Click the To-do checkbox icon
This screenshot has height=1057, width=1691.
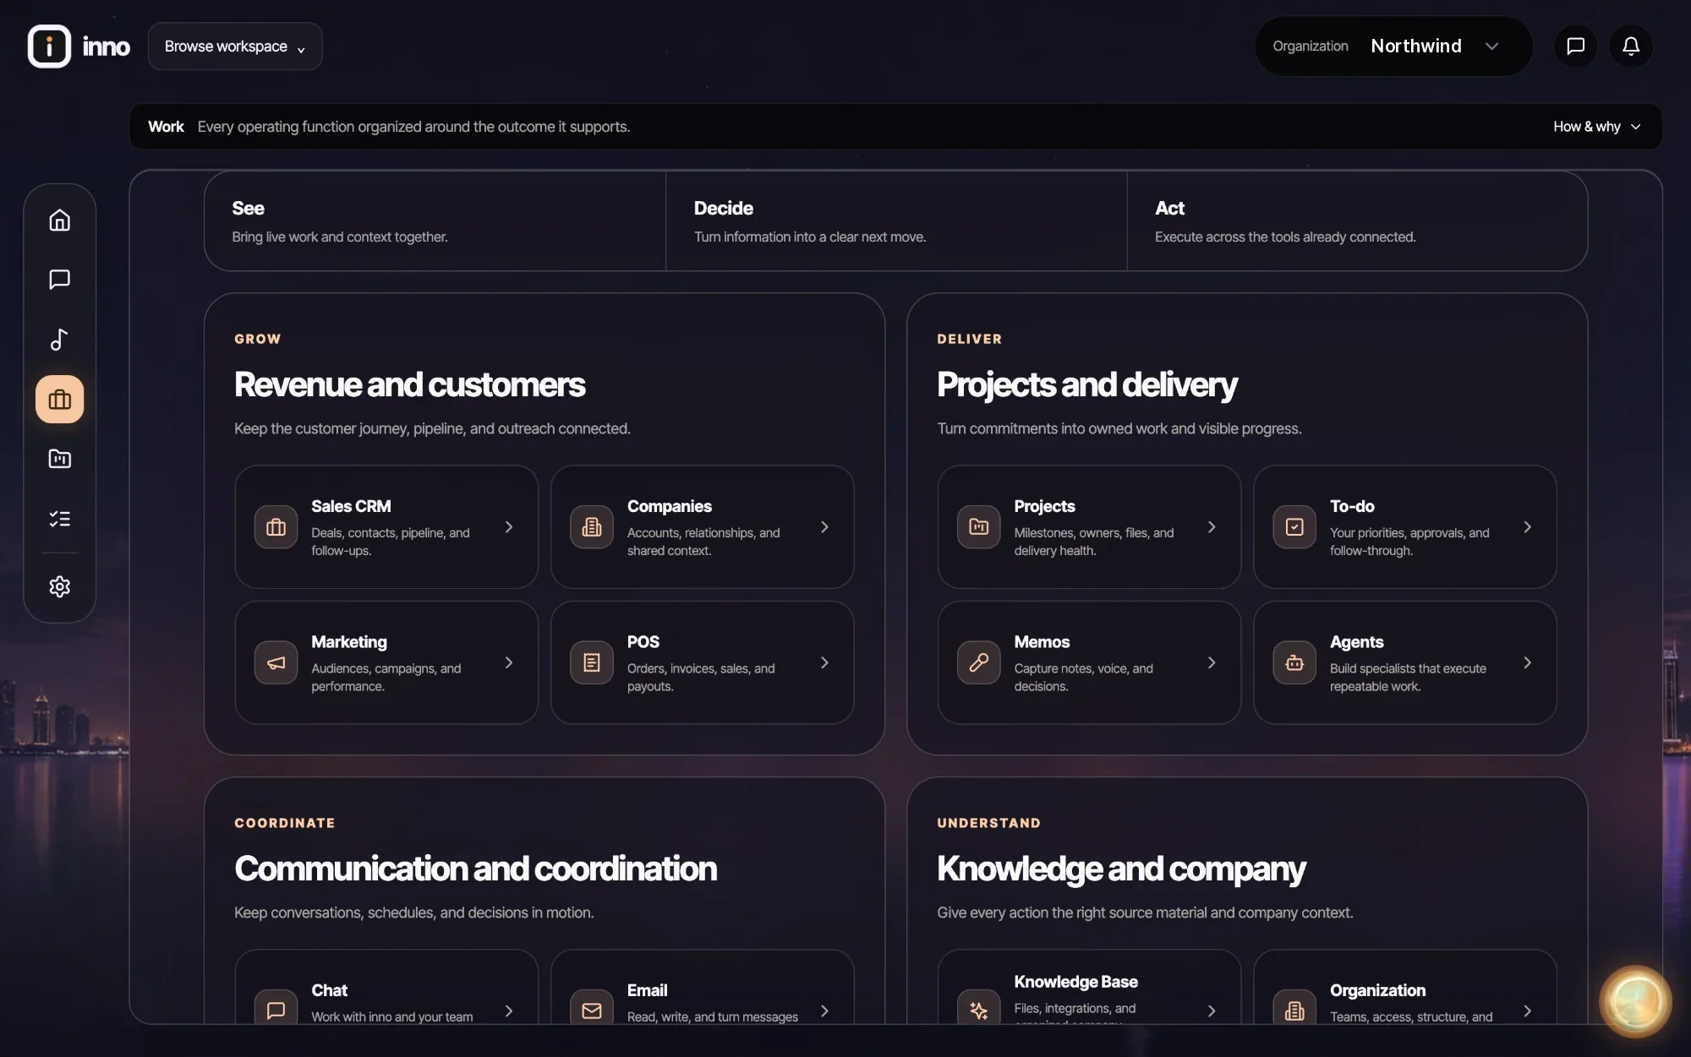click(1294, 527)
